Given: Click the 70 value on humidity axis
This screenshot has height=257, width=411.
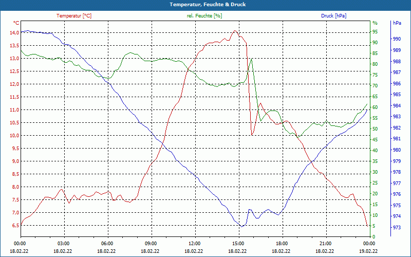Looking at the screenshot, I should click(375, 86).
